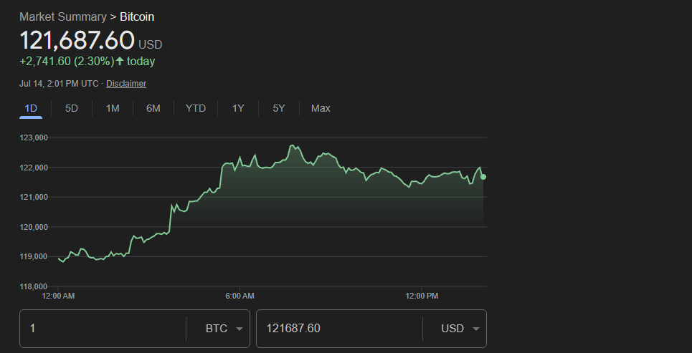Open the USD currency dropdown
692x353 pixels.
coord(460,329)
